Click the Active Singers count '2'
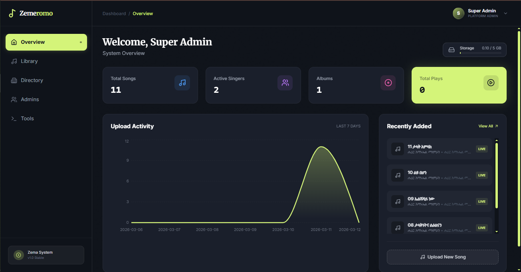This screenshot has width=521, height=272. 216,90
